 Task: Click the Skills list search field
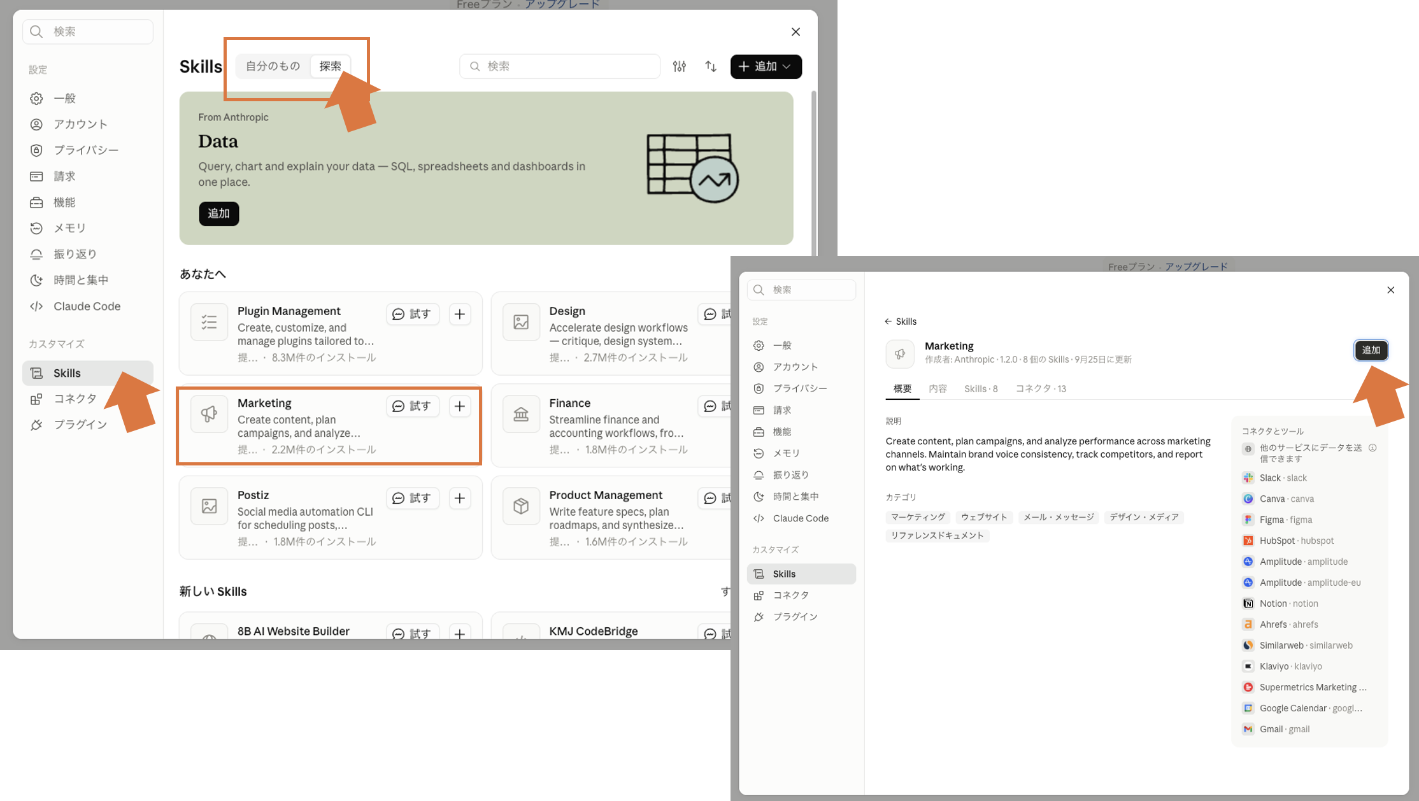coord(560,66)
